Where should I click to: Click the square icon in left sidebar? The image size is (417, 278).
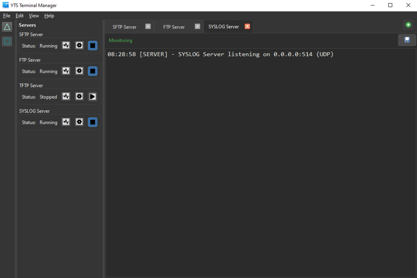(7, 41)
